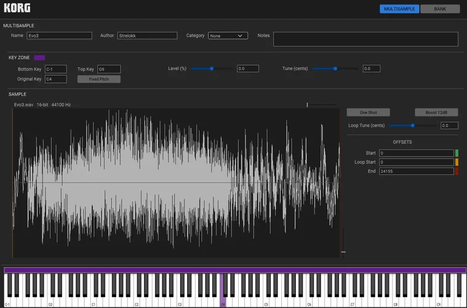
Task: Click the Notes text box
Action: coord(365,39)
